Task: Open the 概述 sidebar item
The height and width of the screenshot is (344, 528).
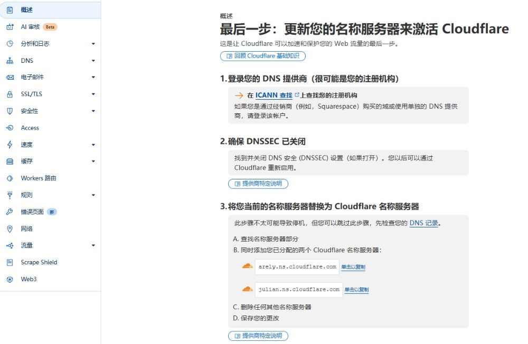Action: point(50,10)
